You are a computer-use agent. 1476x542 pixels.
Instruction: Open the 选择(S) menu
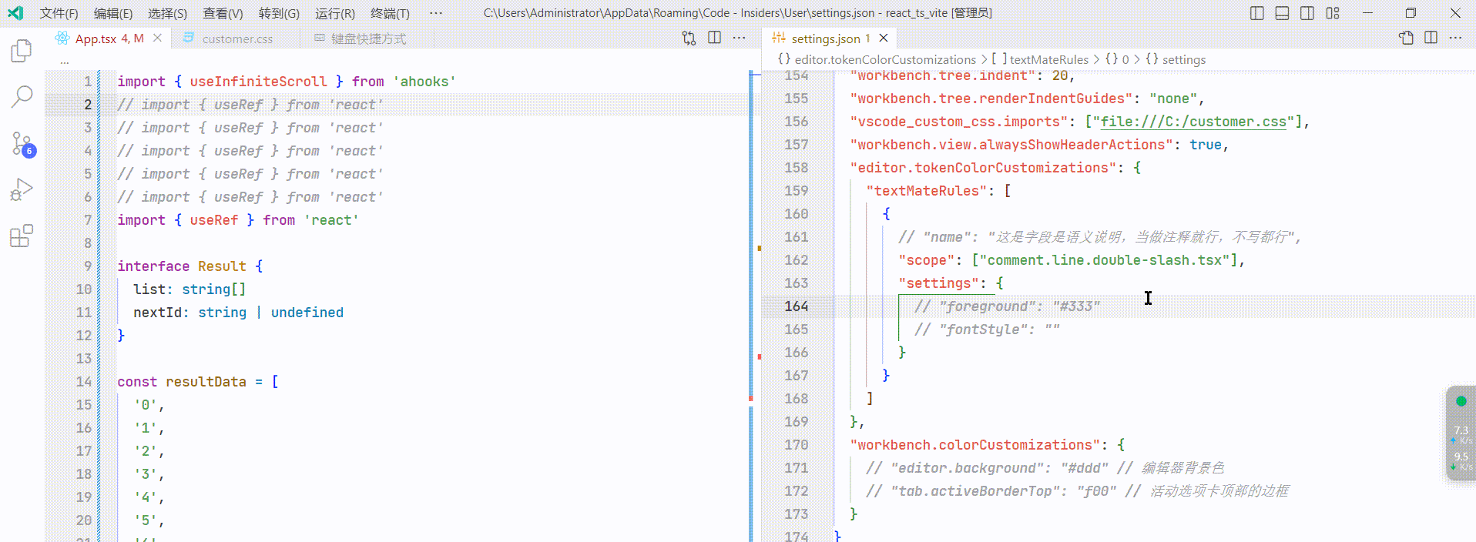point(167,13)
